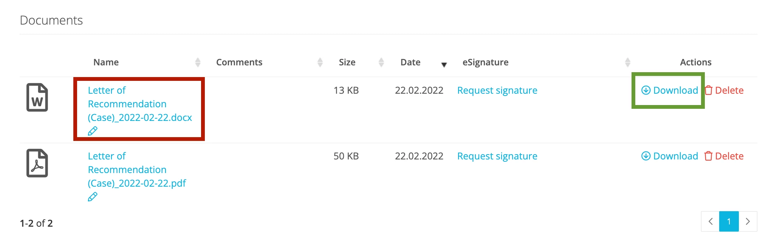Download the pdf Letter of Recommendation
The height and width of the screenshot is (235, 774).
pyautogui.click(x=669, y=156)
